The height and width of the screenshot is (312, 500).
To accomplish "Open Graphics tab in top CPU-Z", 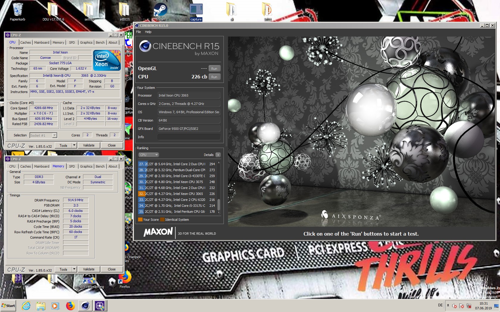I will click(86, 42).
